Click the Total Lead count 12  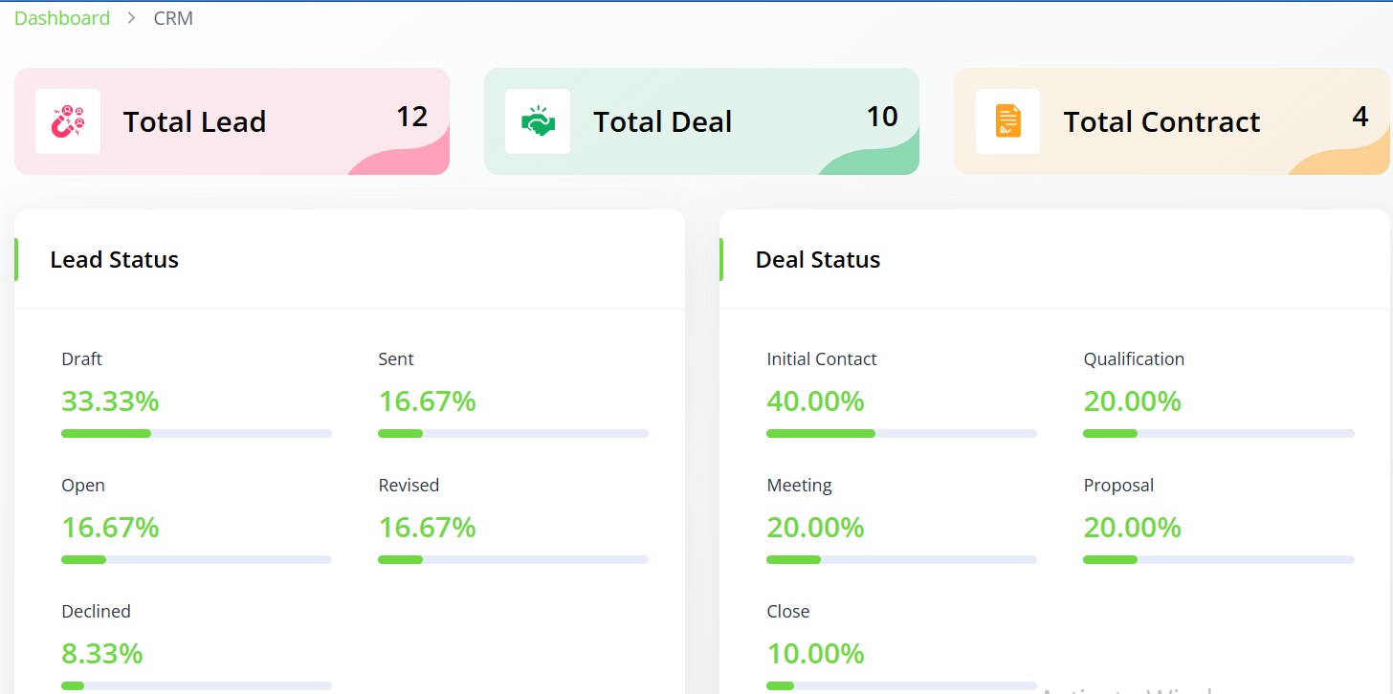coord(411,117)
